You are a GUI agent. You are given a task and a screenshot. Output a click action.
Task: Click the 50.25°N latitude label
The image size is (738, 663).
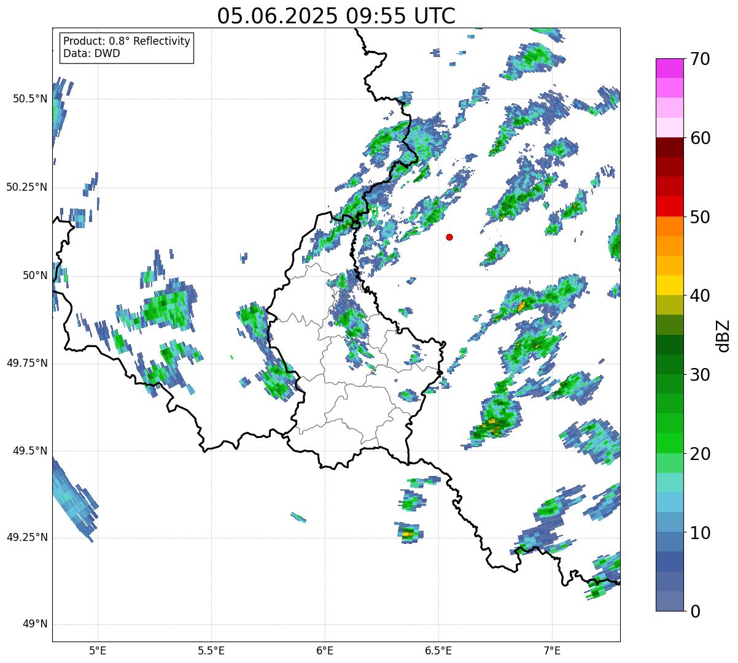click(27, 187)
